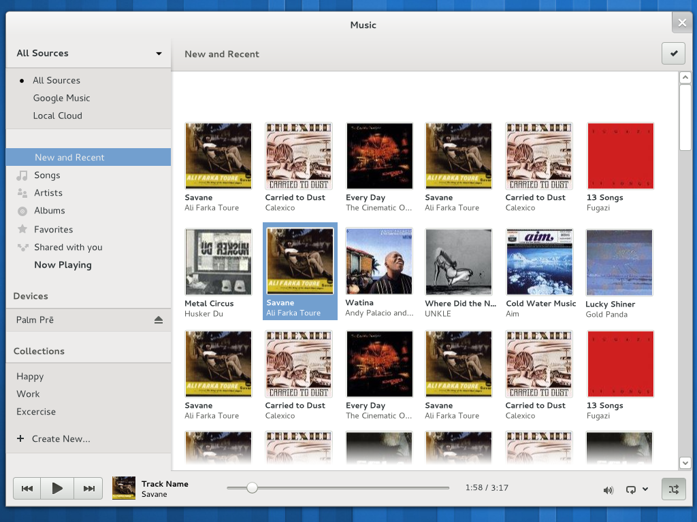697x522 pixels.
Task: Expand the All Sources dropdown header
Action: pos(88,53)
